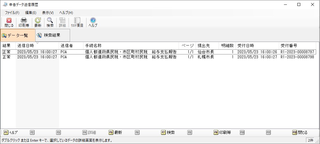Open the ファイル(F) menu
This screenshot has height=144, width=320.
[x=12, y=12]
